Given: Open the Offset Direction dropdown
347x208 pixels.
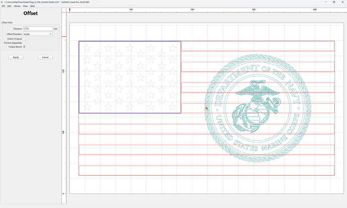Looking at the screenshot, I should (x=38, y=34).
